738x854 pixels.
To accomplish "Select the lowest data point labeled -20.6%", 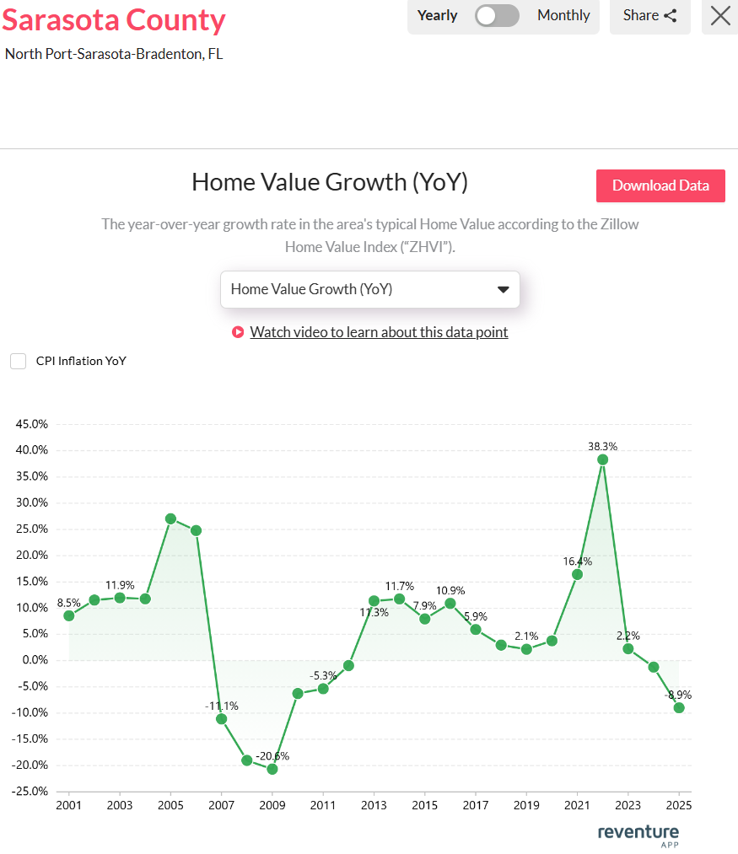I will 272,769.
